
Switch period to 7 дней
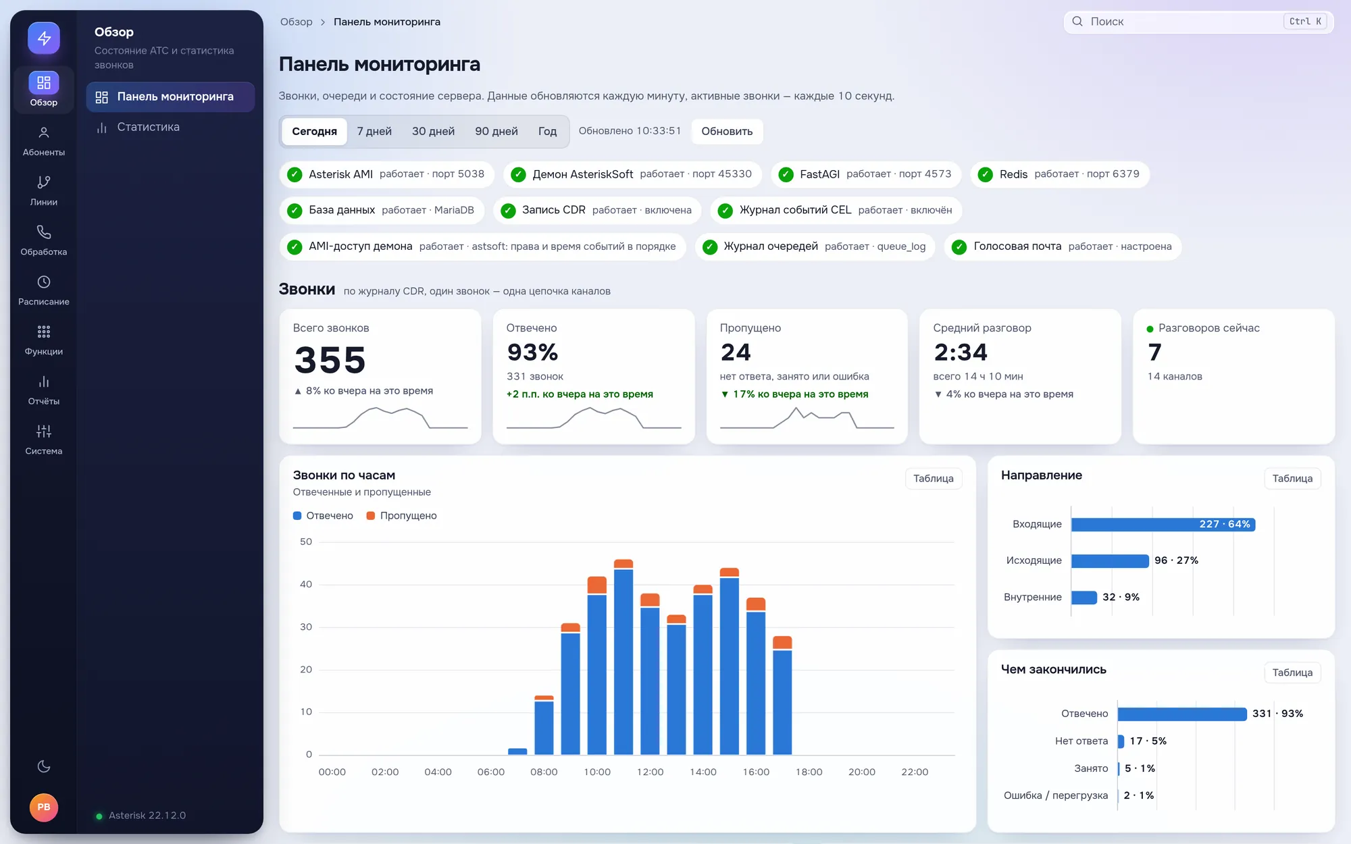coord(374,132)
